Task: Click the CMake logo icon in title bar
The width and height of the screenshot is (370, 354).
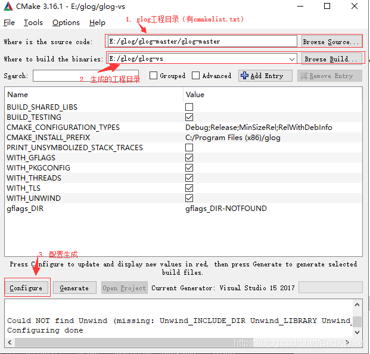Action: click(8, 7)
